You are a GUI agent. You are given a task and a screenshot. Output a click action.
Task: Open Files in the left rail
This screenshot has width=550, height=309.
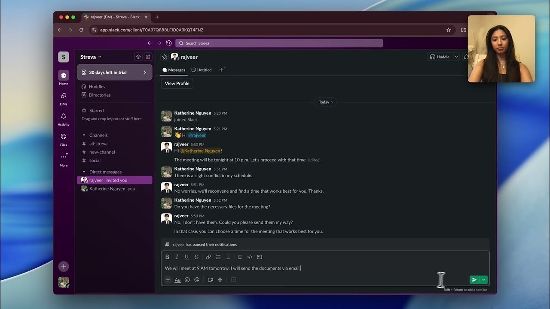tap(64, 139)
